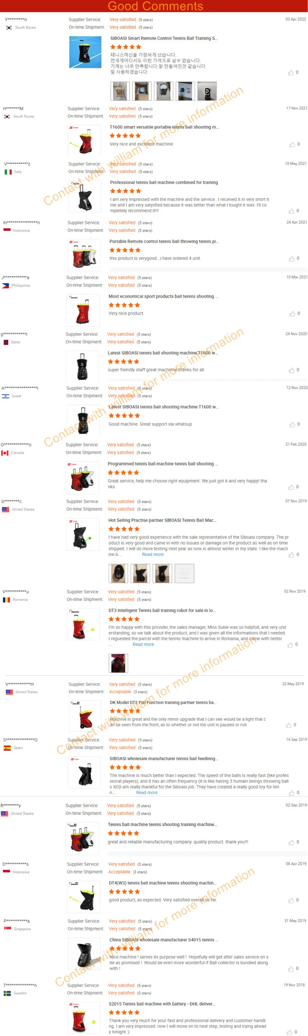View Romania review's attached photo thumbnail
This screenshot has height=1036, width=308.
(118, 663)
